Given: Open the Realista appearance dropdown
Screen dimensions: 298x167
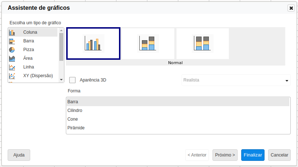Looking at the screenshot, I should point(236,80).
